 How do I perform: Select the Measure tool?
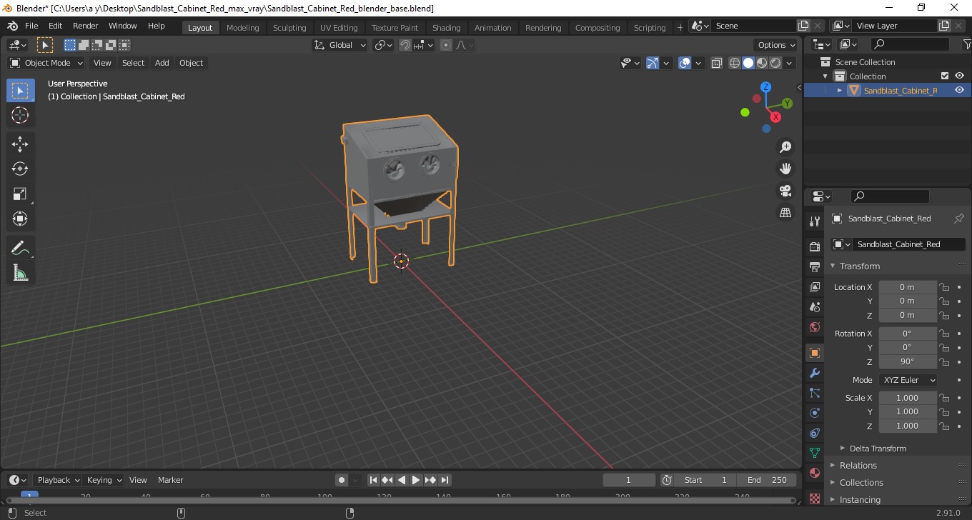(x=20, y=273)
